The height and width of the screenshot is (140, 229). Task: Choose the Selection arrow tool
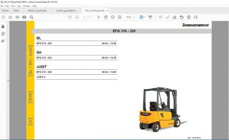pos(98,17)
